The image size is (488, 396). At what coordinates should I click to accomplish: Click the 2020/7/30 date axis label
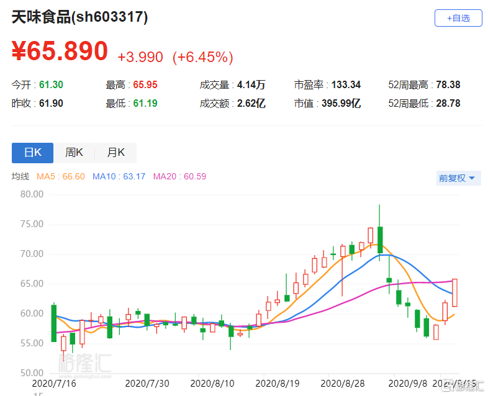point(147,384)
